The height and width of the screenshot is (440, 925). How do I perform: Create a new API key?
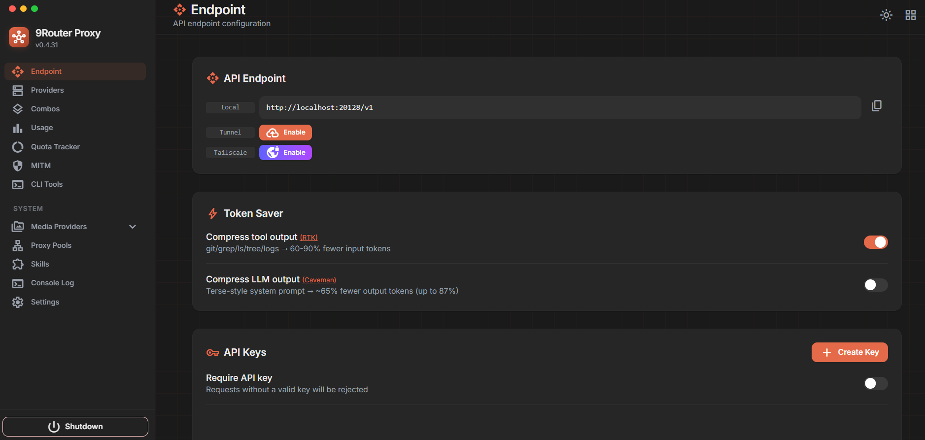tap(850, 352)
